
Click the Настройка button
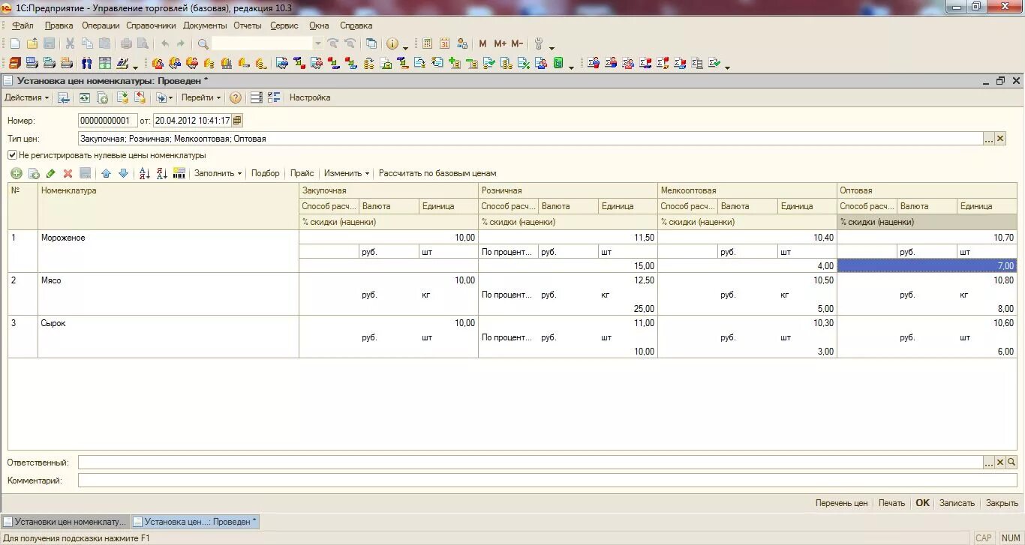pyautogui.click(x=310, y=97)
